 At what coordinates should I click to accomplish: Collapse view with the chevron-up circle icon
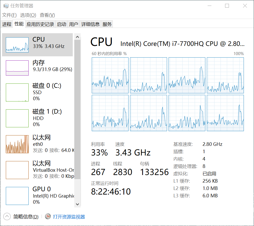[7, 217]
